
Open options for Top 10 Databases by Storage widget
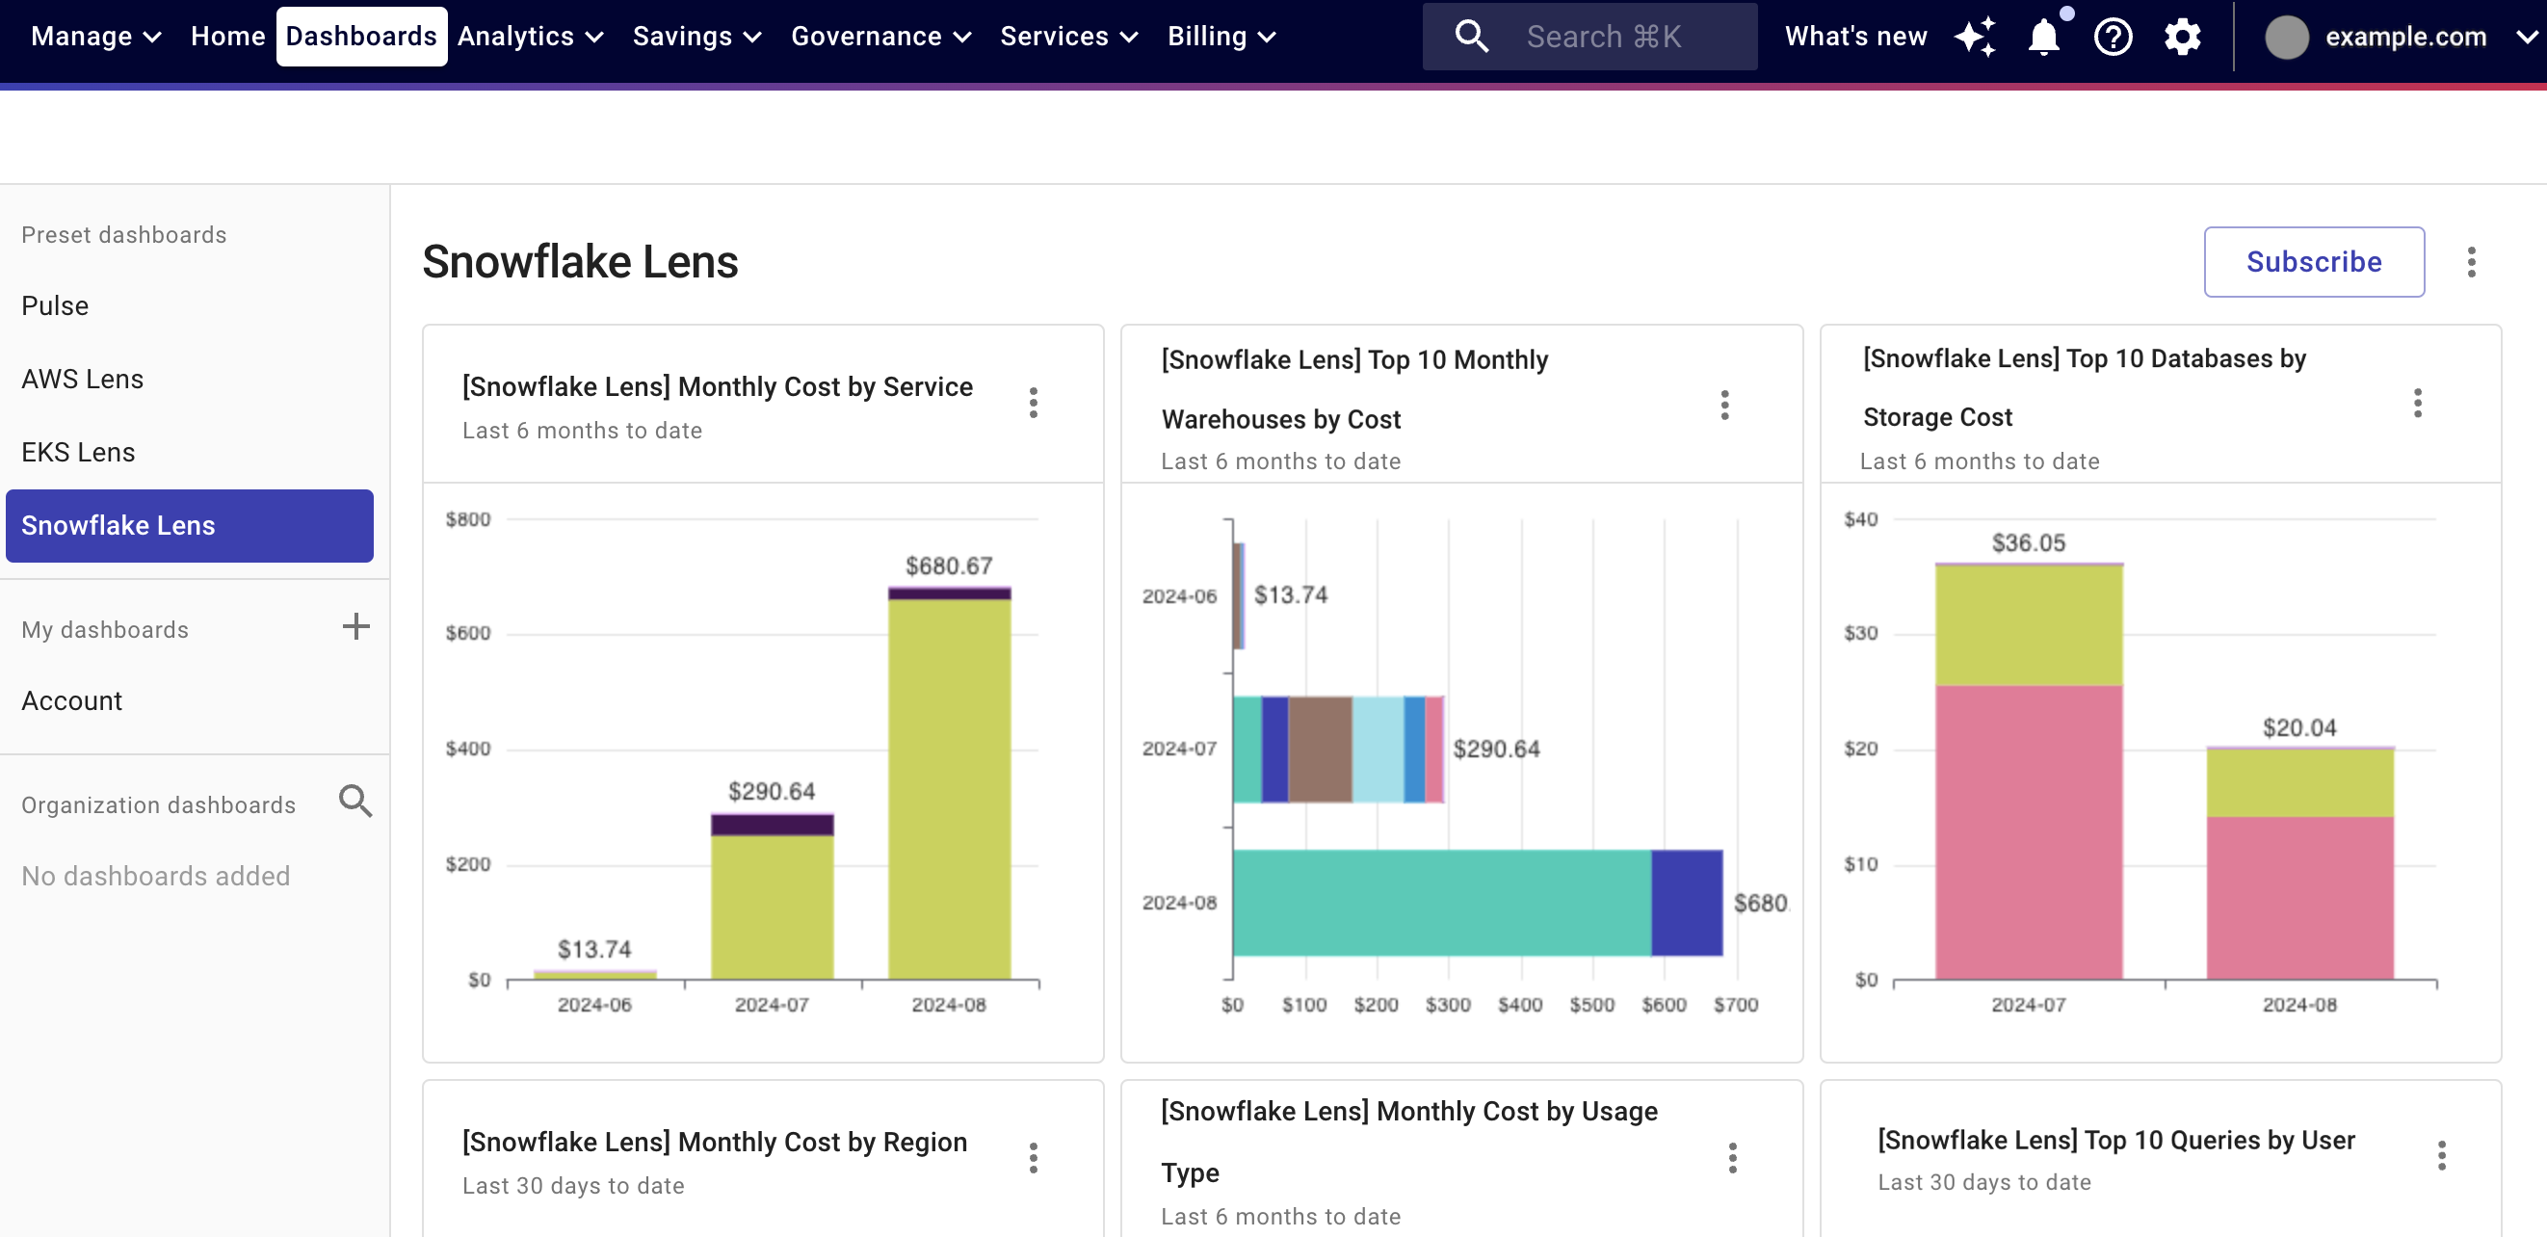2418,403
